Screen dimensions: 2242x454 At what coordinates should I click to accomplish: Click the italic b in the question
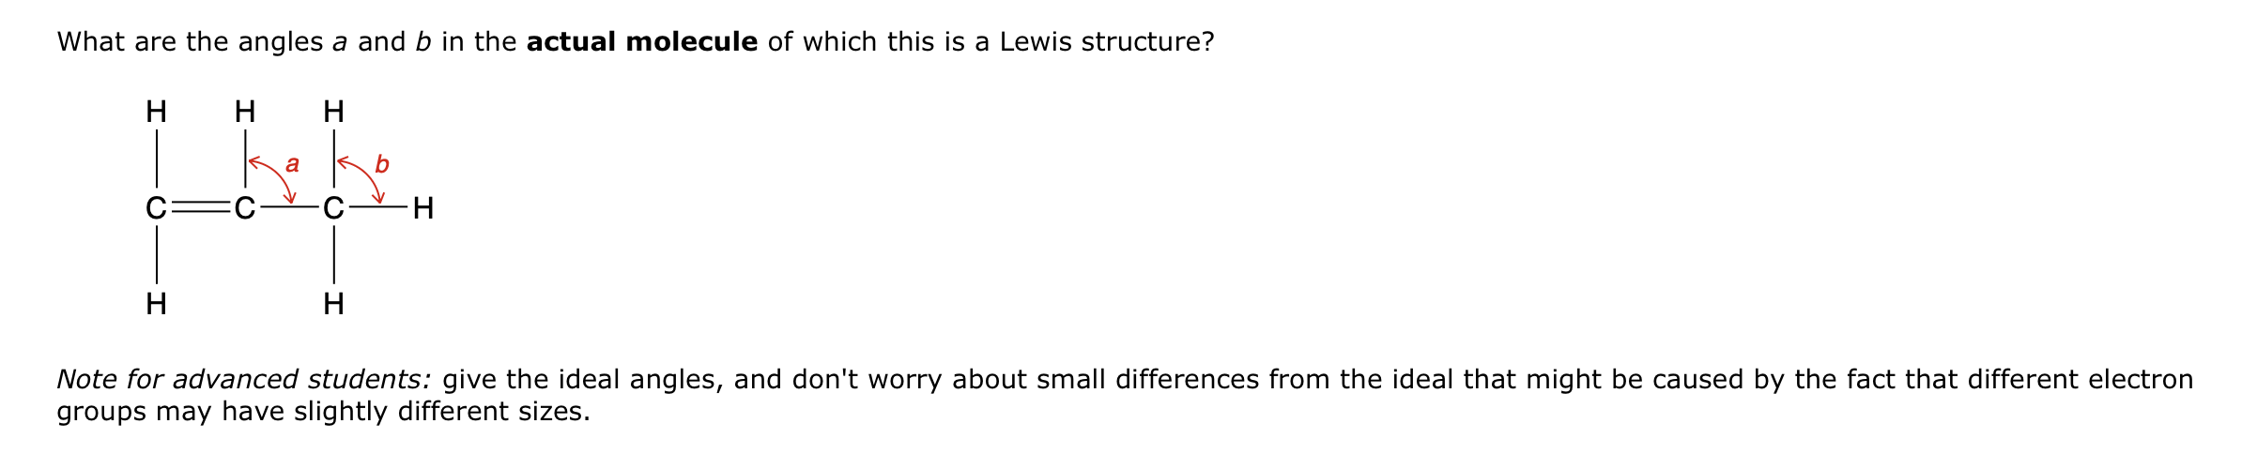(x=423, y=42)
